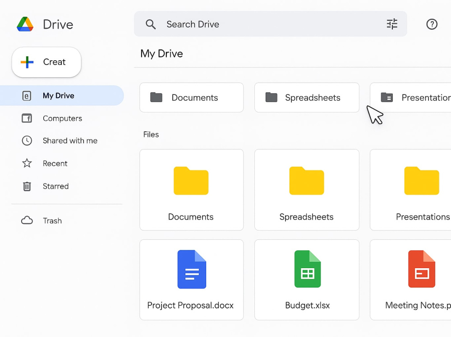
Task: Click the Google Drive logo icon
Action: (25, 24)
